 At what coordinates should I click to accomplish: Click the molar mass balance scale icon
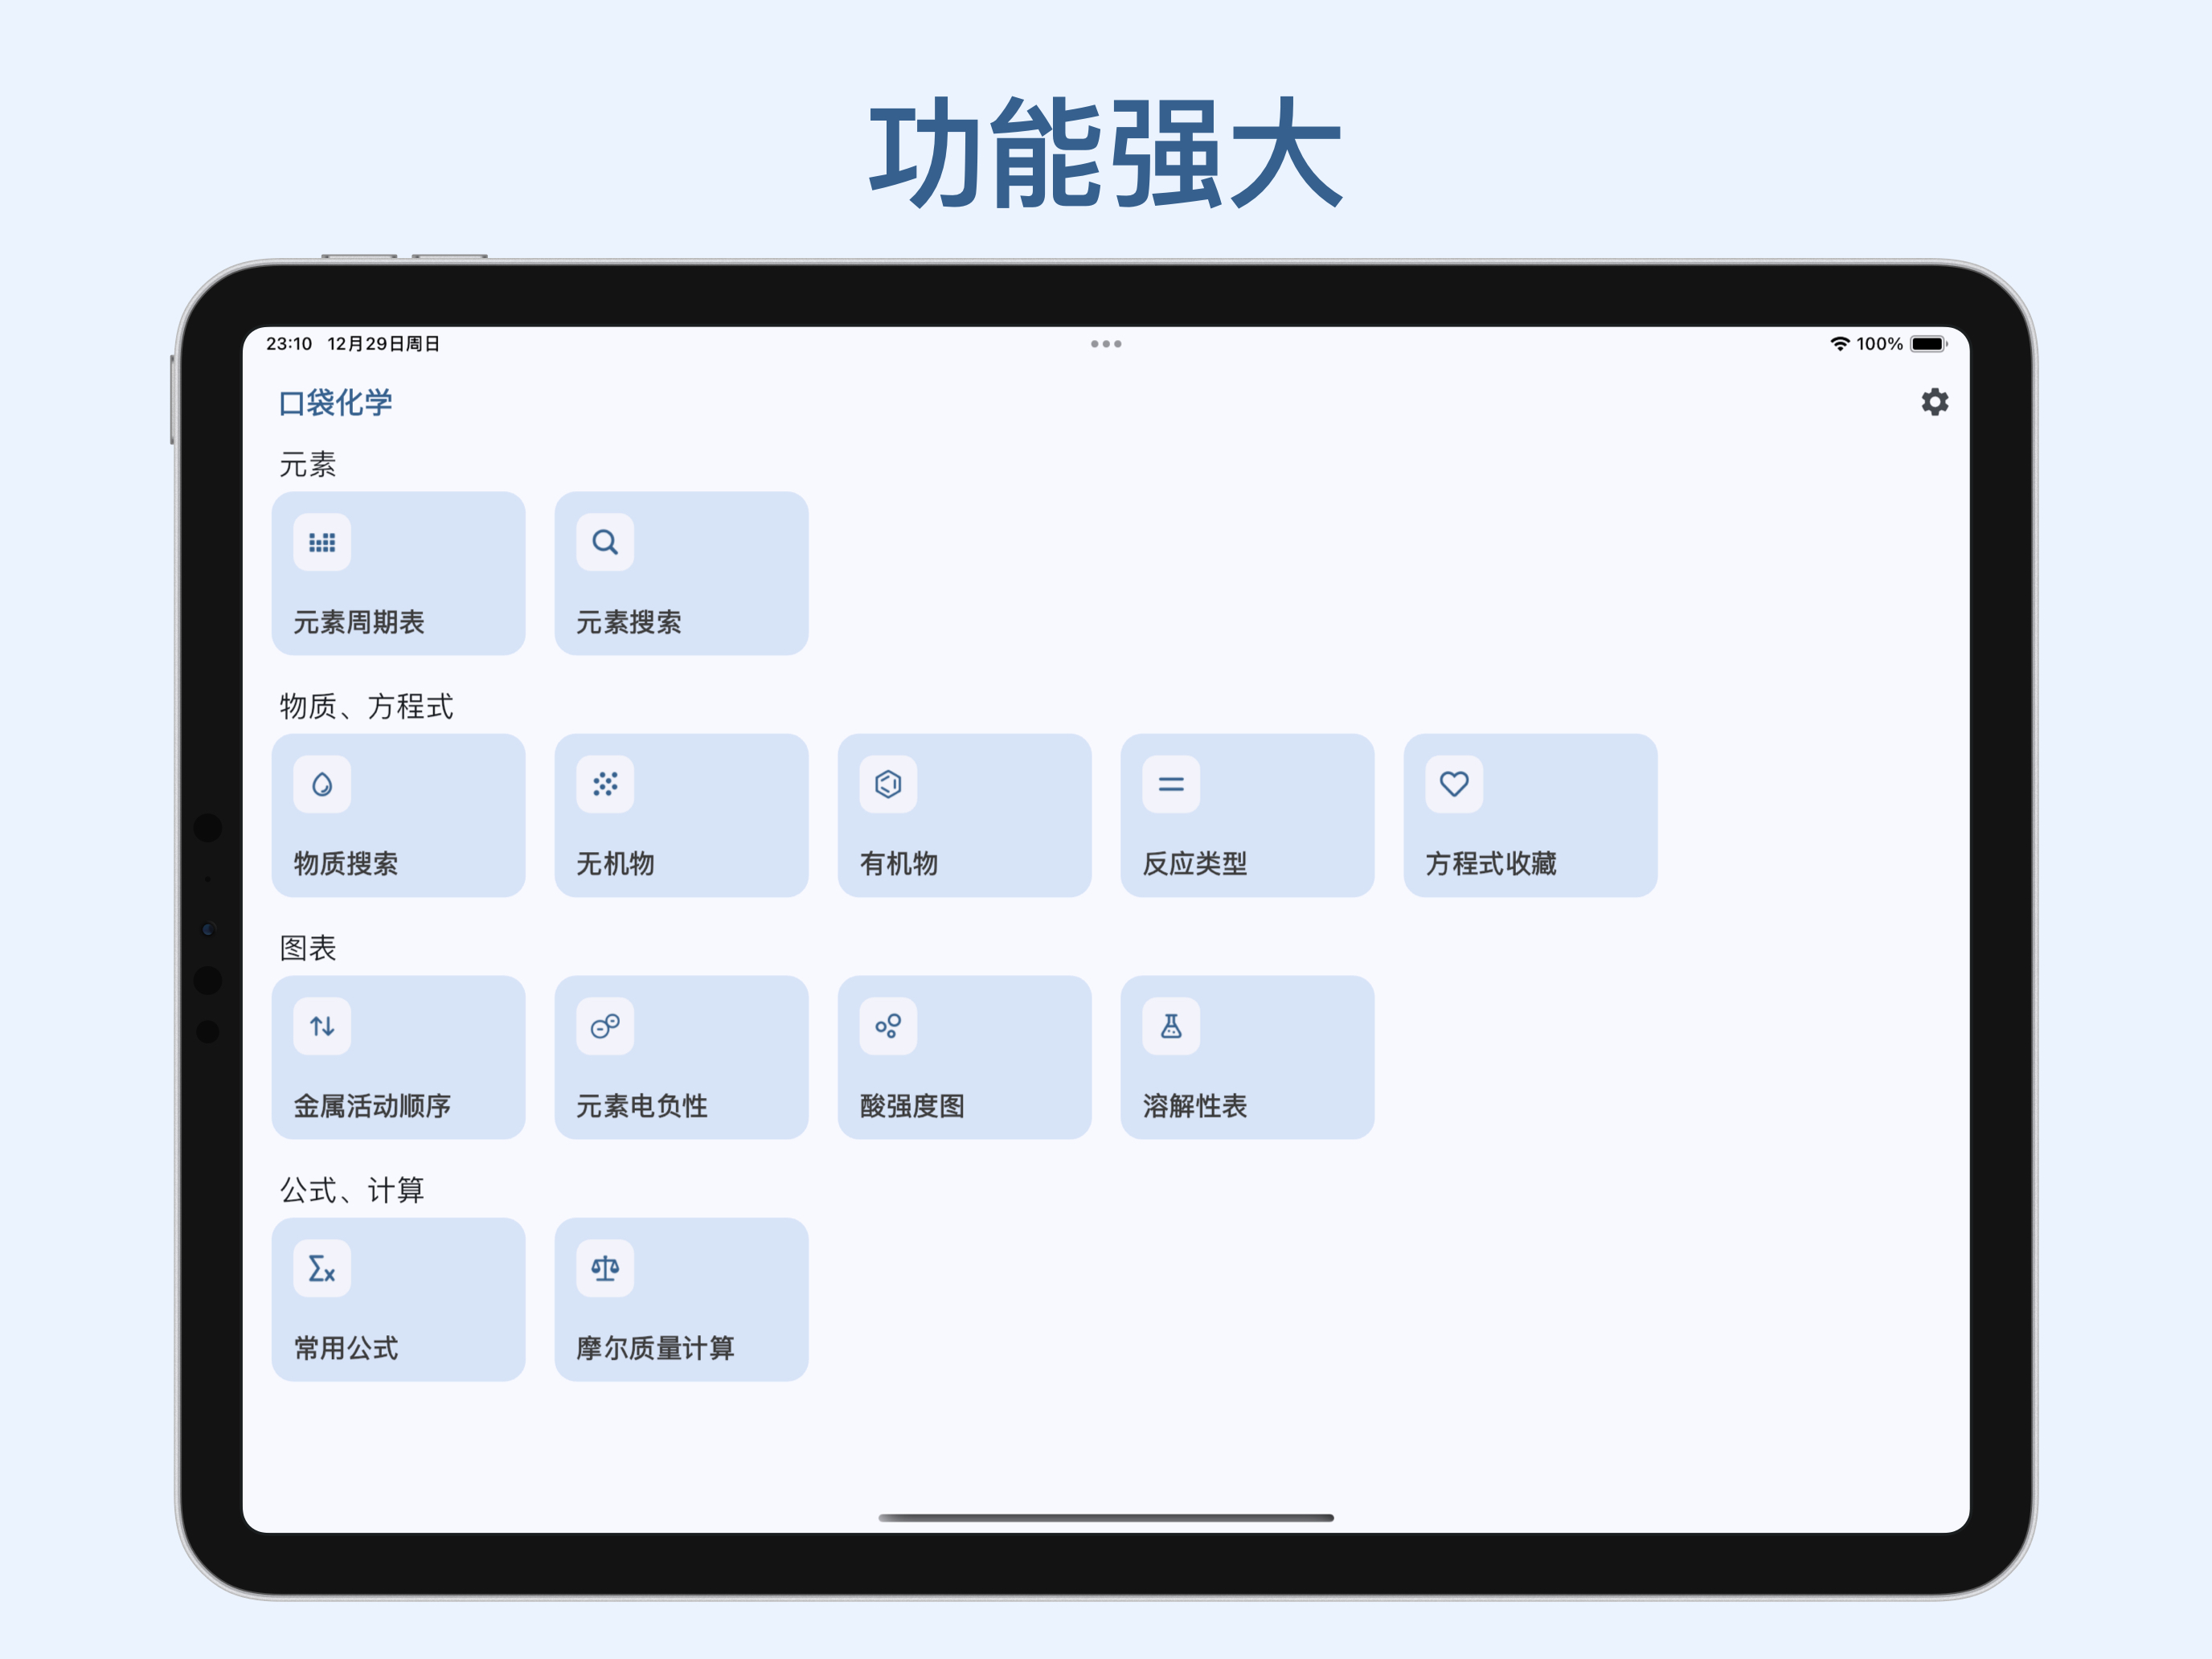click(605, 1269)
